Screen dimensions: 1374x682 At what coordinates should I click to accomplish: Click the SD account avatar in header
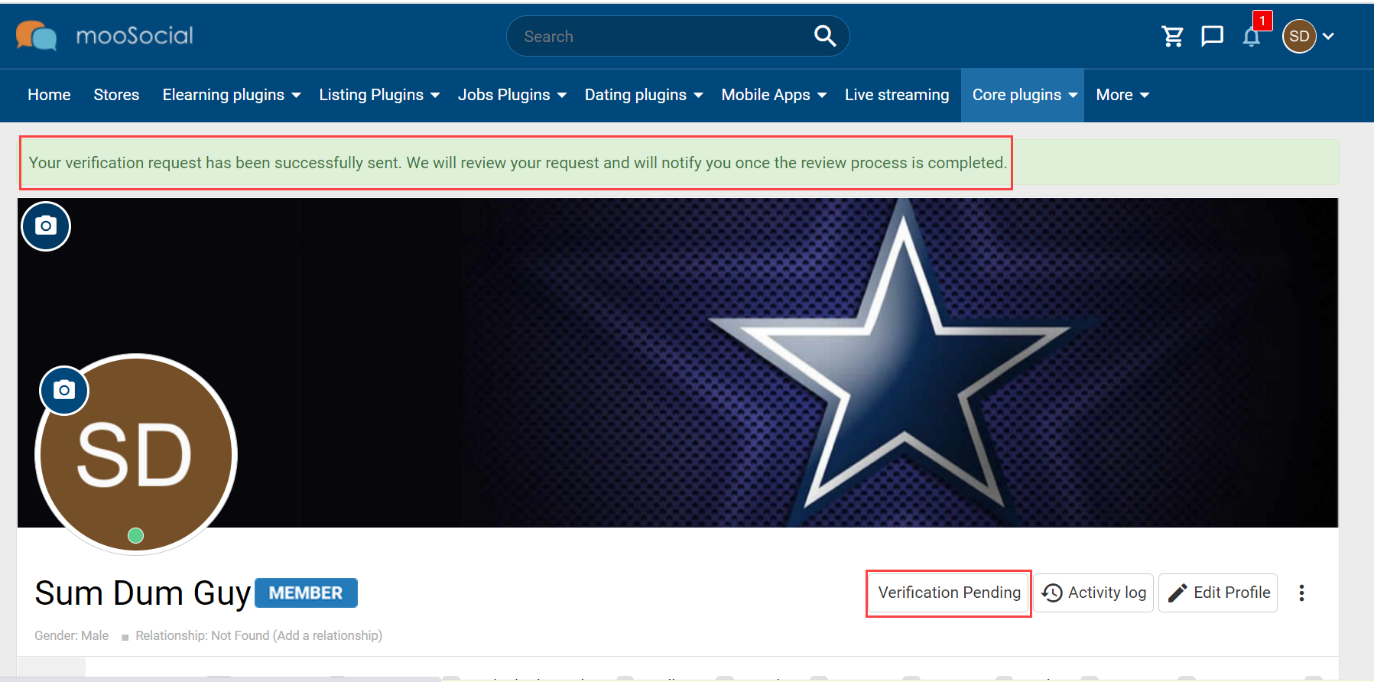pyautogui.click(x=1299, y=36)
